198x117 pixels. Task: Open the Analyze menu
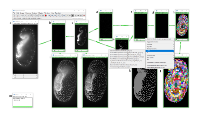point(35,13)
